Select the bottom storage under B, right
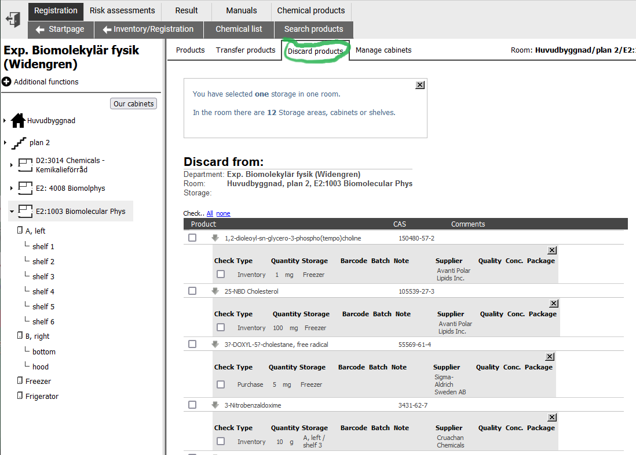 tap(44, 352)
